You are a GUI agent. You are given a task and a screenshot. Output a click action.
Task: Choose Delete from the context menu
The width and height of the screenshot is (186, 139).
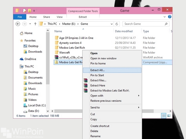point(112,131)
